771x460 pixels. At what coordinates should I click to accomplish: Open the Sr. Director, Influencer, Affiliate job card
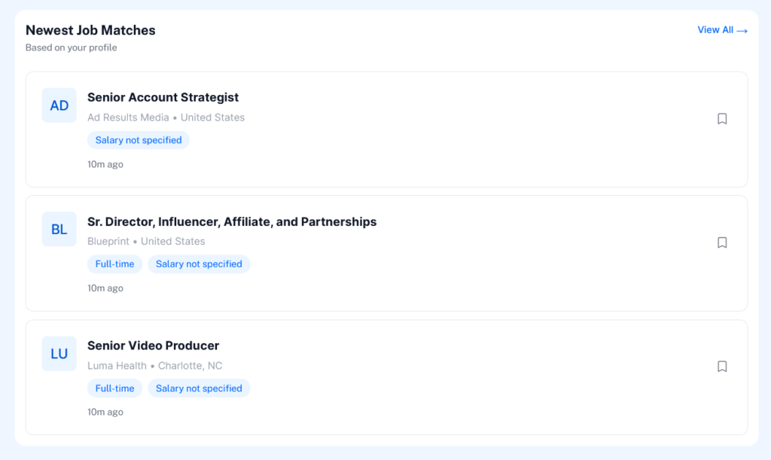(x=232, y=221)
